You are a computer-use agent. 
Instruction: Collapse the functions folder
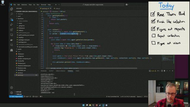point(20,18)
